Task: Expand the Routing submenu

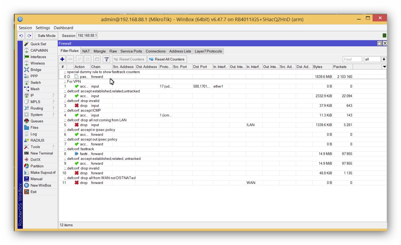Action: point(40,108)
